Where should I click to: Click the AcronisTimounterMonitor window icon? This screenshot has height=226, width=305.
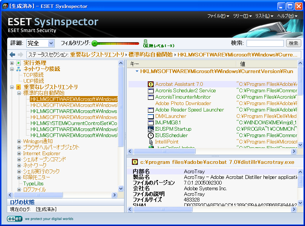pyautogui.click(x=150, y=97)
